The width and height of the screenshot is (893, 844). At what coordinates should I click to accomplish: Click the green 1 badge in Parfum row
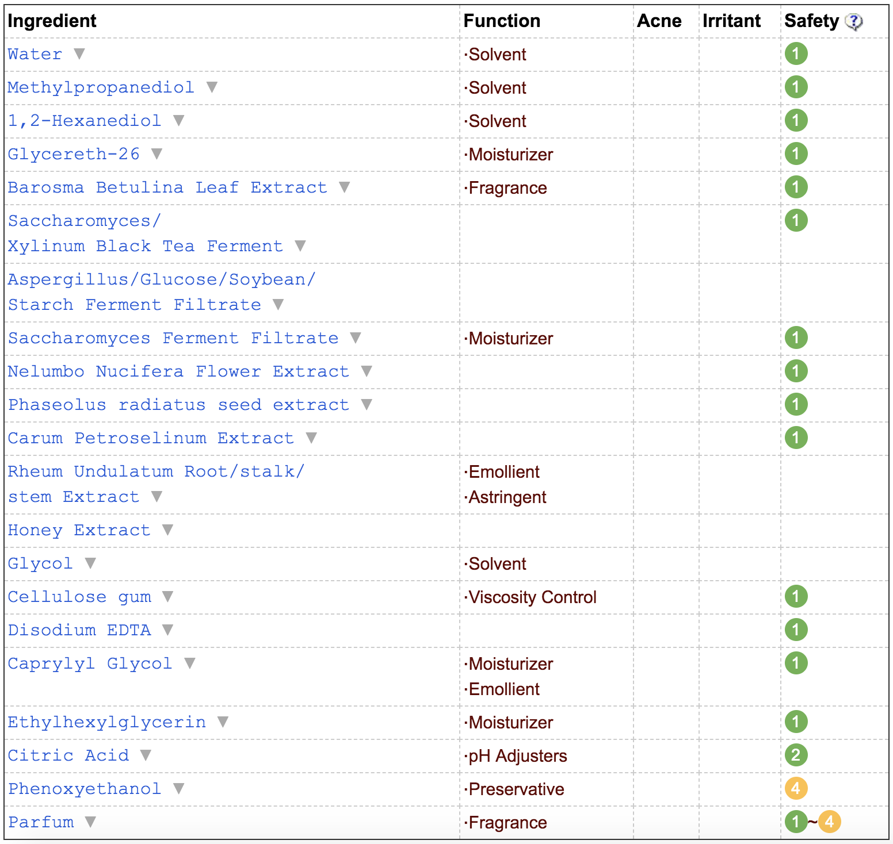point(796,822)
